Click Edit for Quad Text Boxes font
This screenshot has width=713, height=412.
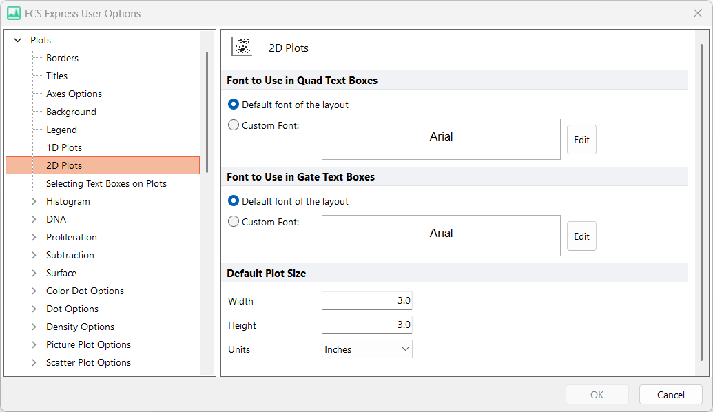tap(581, 140)
